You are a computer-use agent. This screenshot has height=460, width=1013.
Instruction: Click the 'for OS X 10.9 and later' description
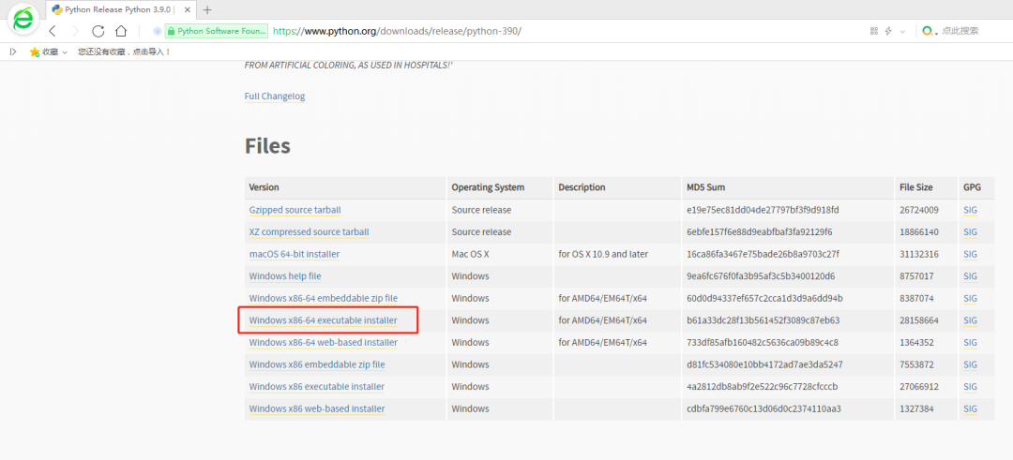603,254
